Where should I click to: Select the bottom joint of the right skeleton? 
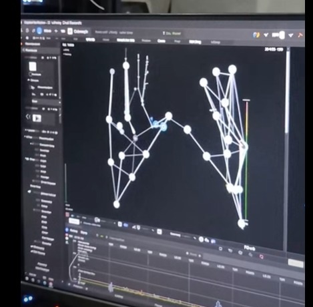[242, 224]
